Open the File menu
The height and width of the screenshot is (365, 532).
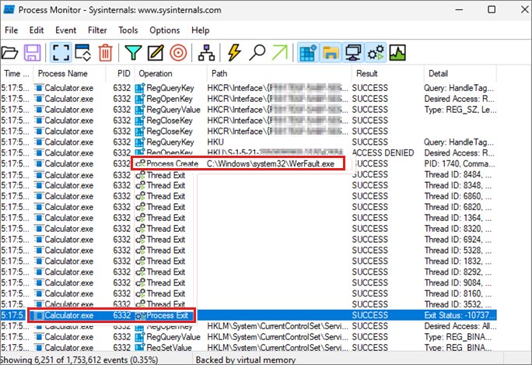(11, 30)
